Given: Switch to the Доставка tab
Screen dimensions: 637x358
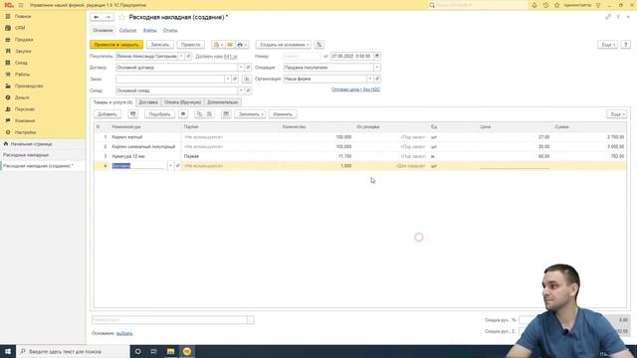Looking at the screenshot, I should [x=148, y=102].
